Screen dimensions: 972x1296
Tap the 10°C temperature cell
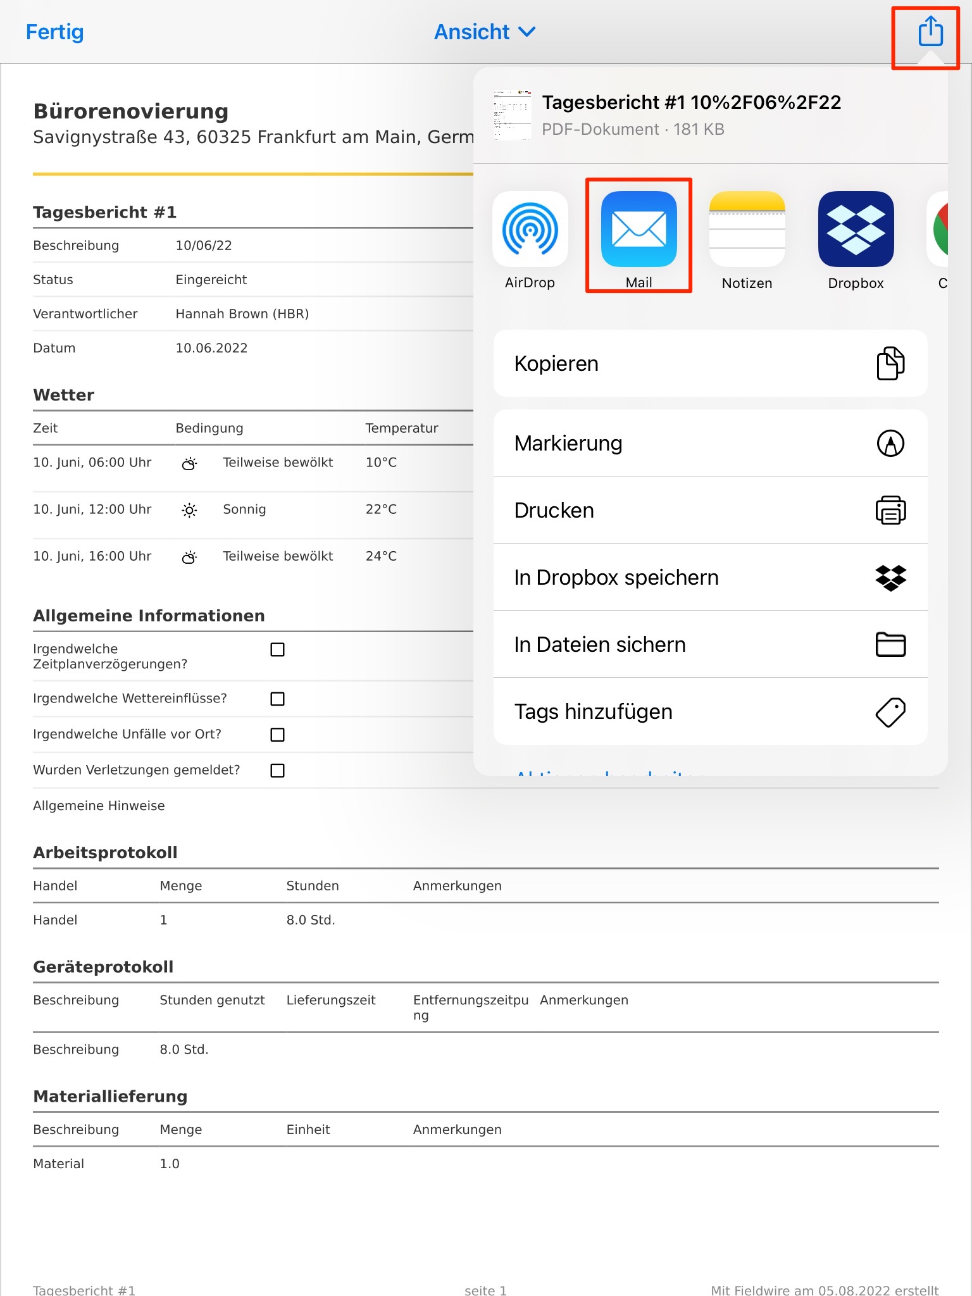pos(381,463)
